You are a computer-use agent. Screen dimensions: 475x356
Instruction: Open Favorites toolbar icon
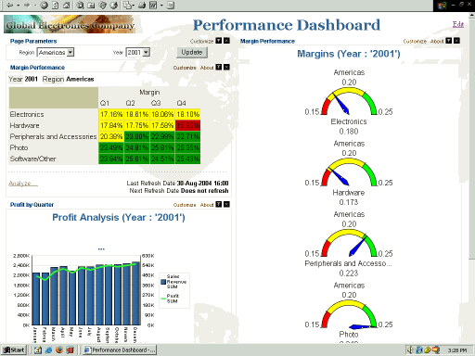[92, 5]
